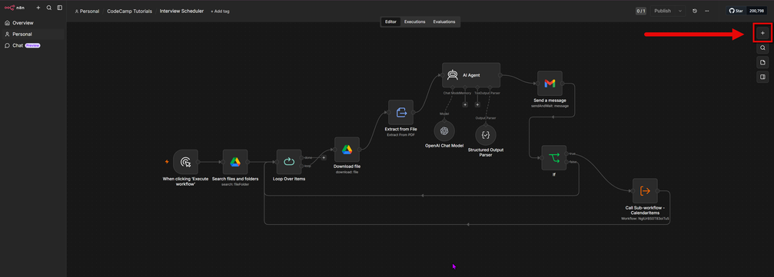Viewport: 774px width, 277px height.
Task: Open the three-dot more options menu
Action: 707,11
